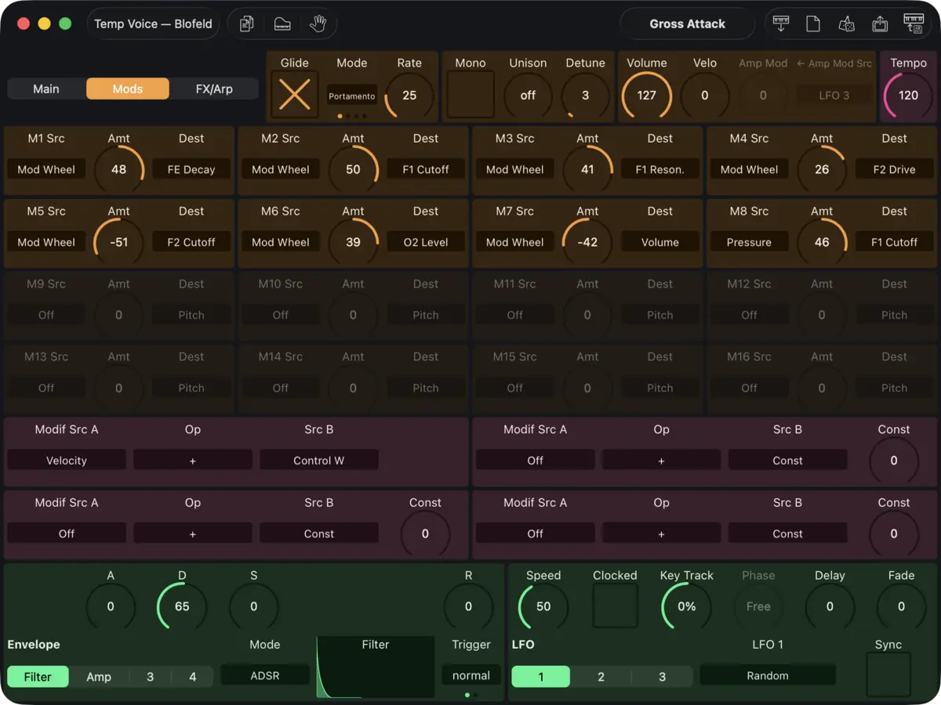Select LFO 3 segment

[x=662, y=677]
